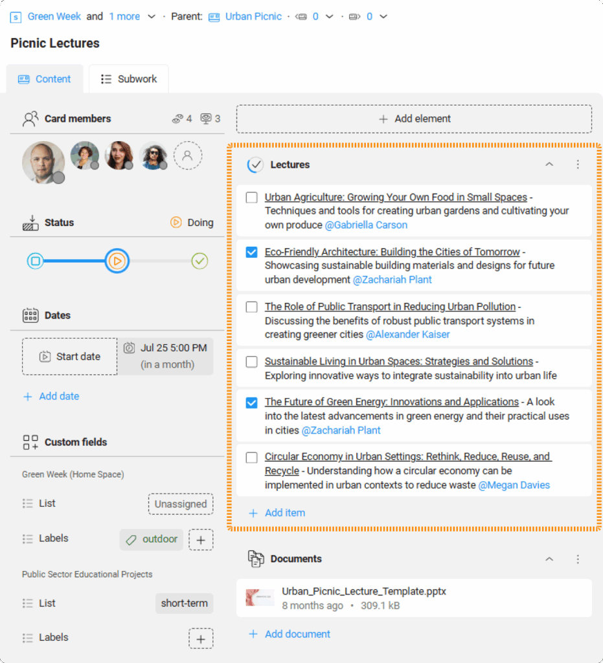Switch to the Subwork tab
This screenshot has width=603, height=663.
tap(129, 79)
